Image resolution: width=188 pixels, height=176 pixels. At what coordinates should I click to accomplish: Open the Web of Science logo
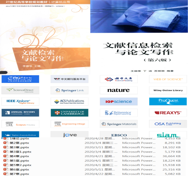pos(168,79)
